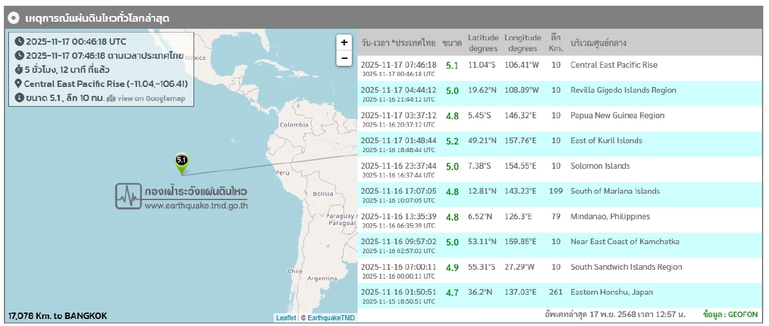The image size is (769, 326).
Task: Click the round icon beside the panel title
Action: pos(13,19)
